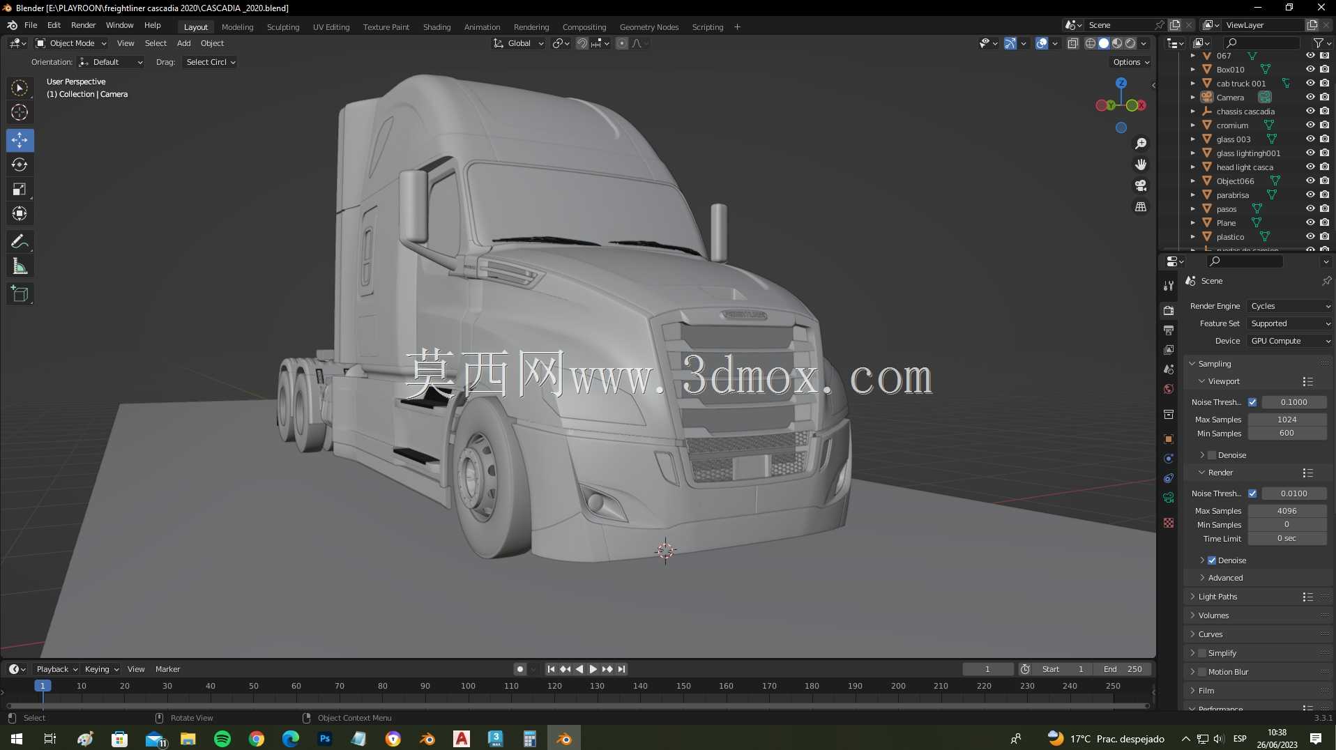
Task: Open the World properties tab
Action: click(x=1169, y=389)
